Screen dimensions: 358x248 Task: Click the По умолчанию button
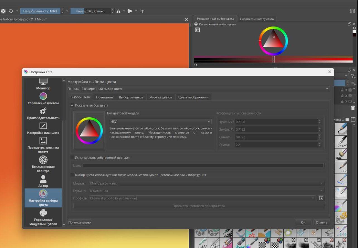click(x=79, y=222)
